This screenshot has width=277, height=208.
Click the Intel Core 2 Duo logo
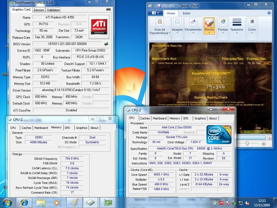219,134
